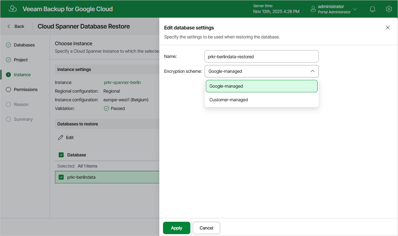
Task: Click the Reason step circle icon
Action: point(8,104)
